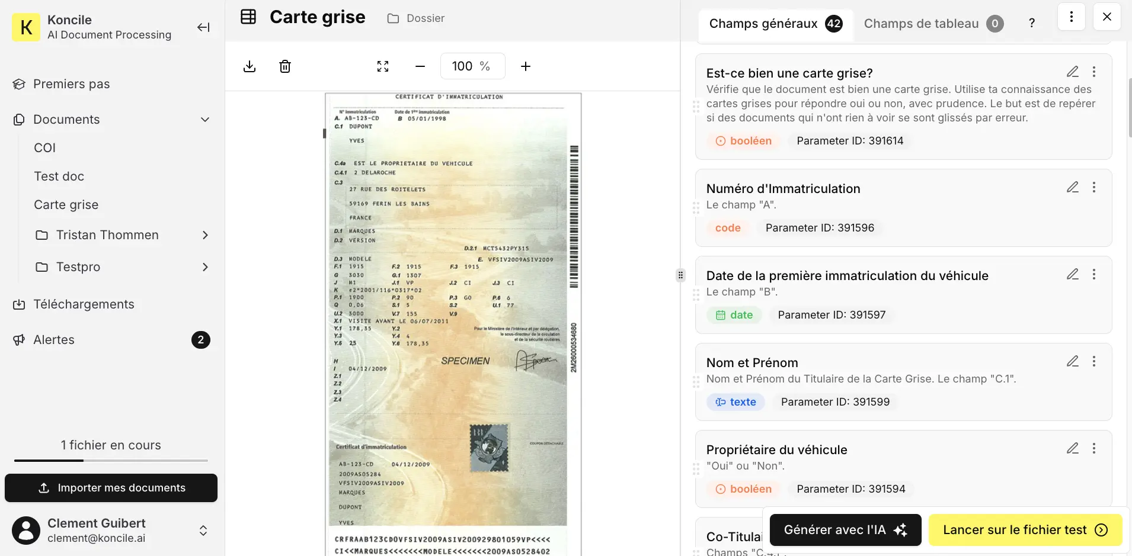Switch to Champs généraux tab

tap(776, 24)
